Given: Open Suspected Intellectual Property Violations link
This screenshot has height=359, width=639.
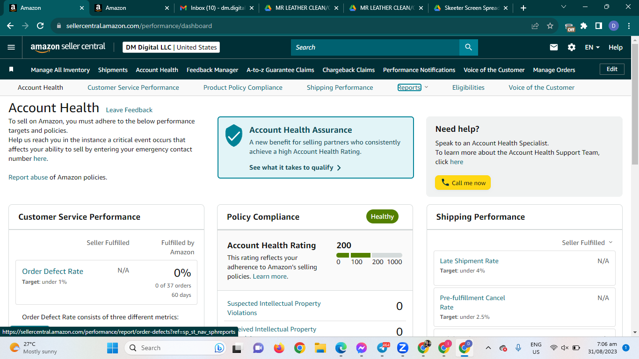Looking at the screenshot, I should (x=274, y=308).
